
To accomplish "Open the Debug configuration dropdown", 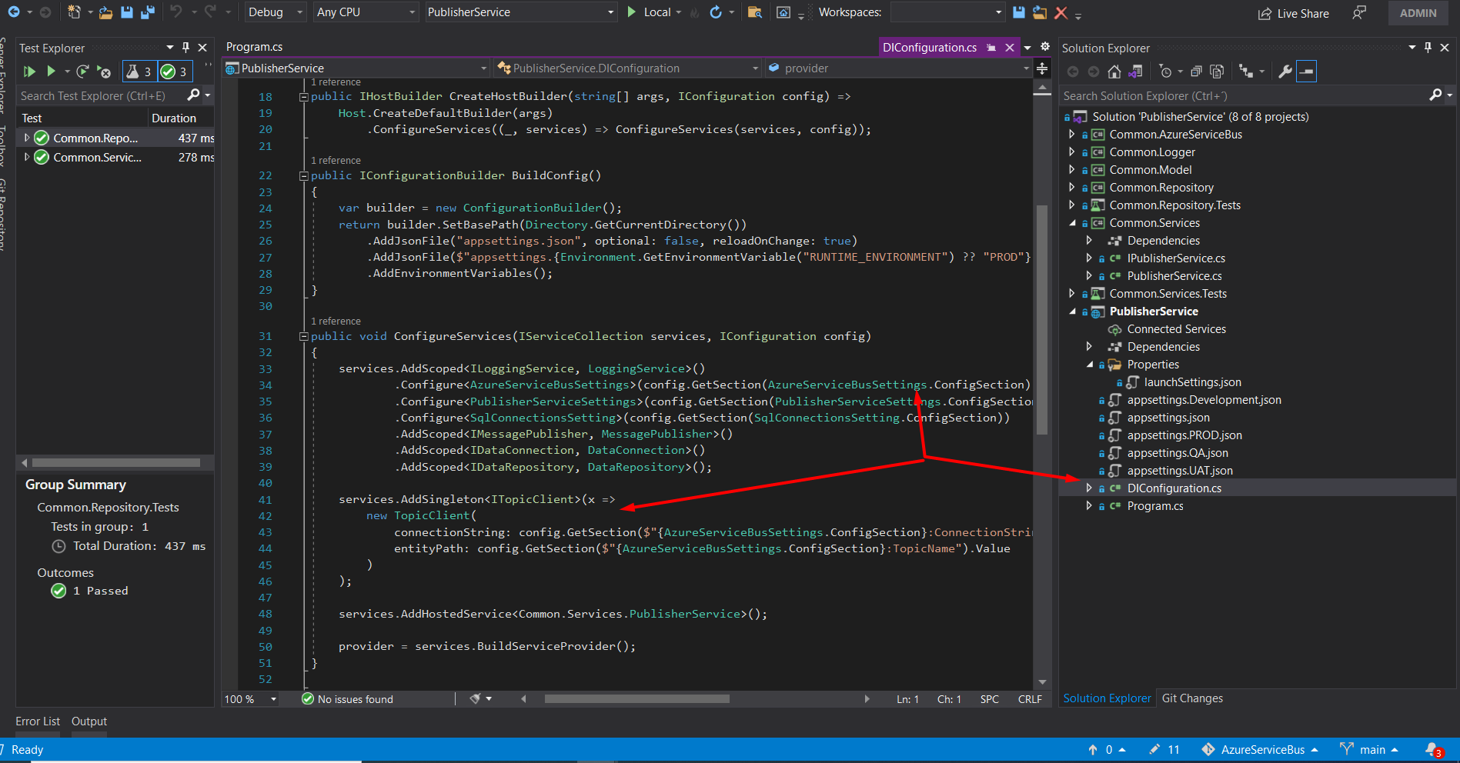I will point(275,12).
